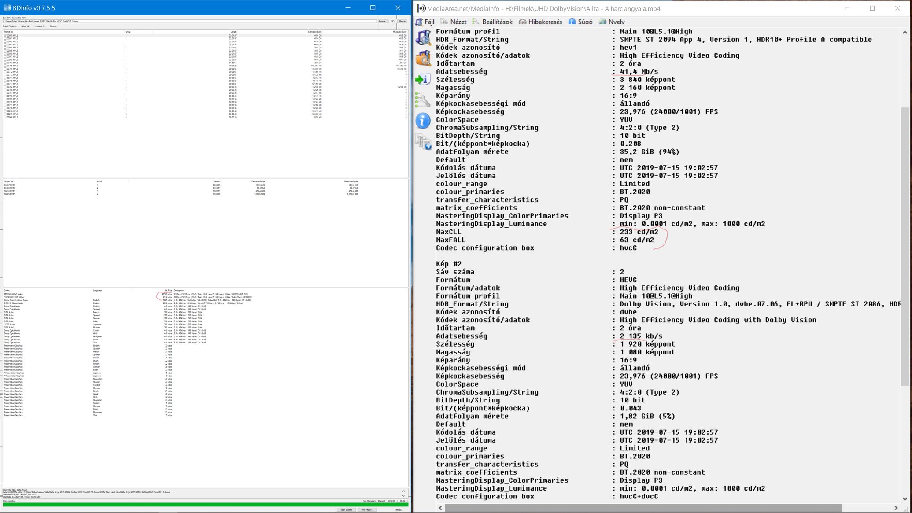
Task: Minimize the MediaInfo window
Action: (x=847, y=8)
